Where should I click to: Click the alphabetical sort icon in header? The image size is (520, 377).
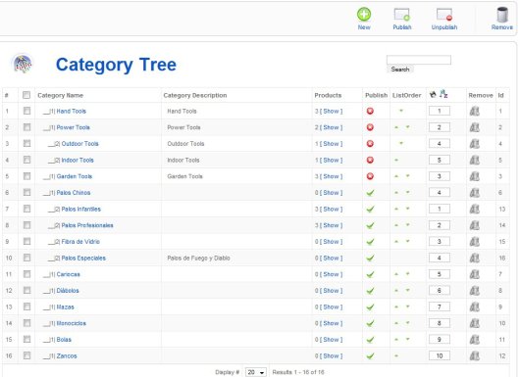pos(443,94)
